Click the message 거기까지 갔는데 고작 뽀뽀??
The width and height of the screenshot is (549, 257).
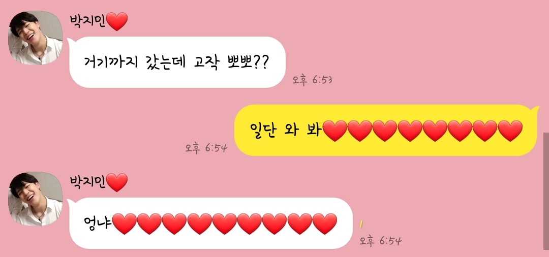pos(177,62)
